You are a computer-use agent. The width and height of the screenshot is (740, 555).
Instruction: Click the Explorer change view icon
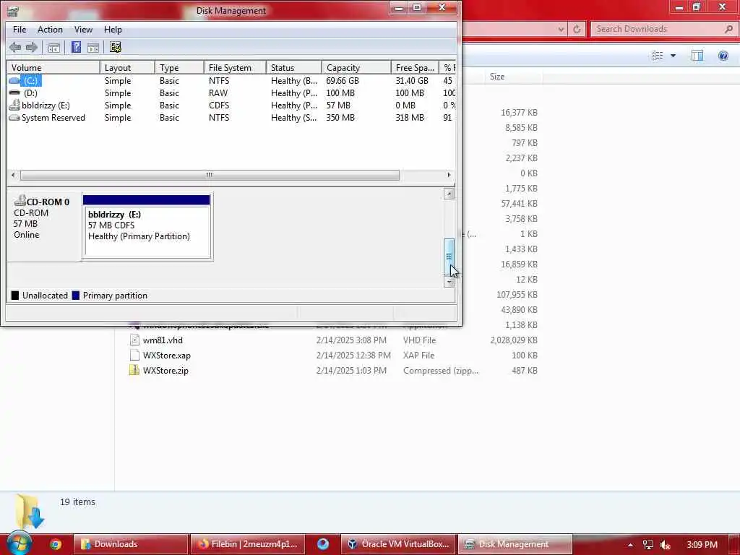click(658, 56)
